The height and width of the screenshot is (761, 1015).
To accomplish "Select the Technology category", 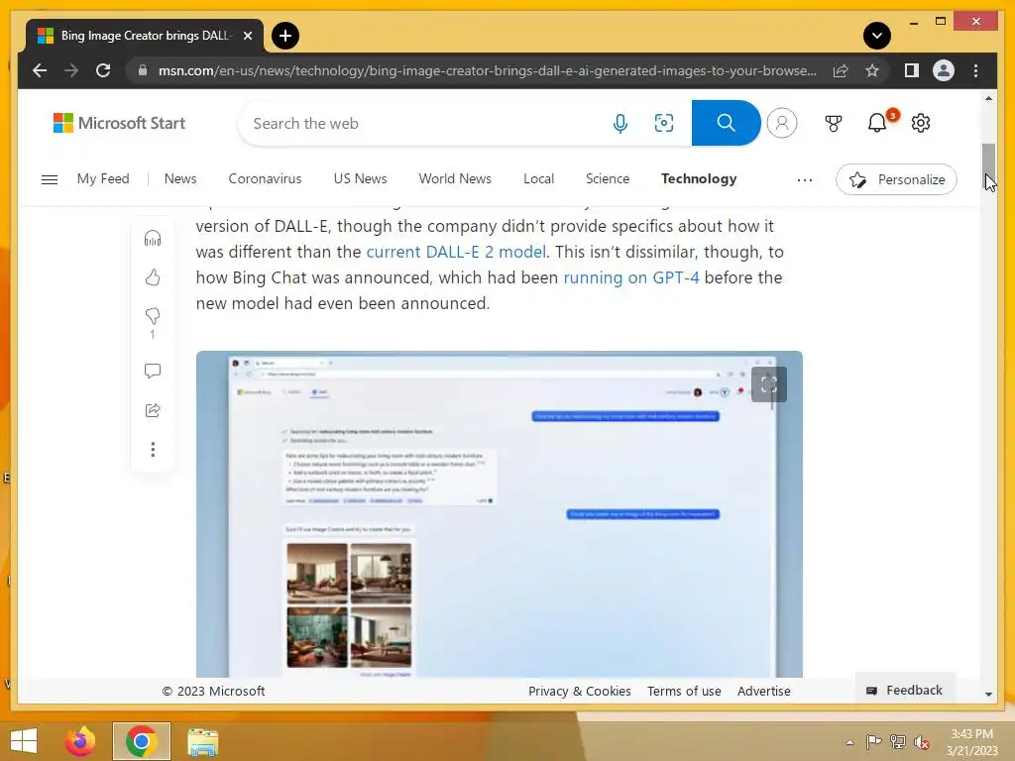I will (699, 178).
